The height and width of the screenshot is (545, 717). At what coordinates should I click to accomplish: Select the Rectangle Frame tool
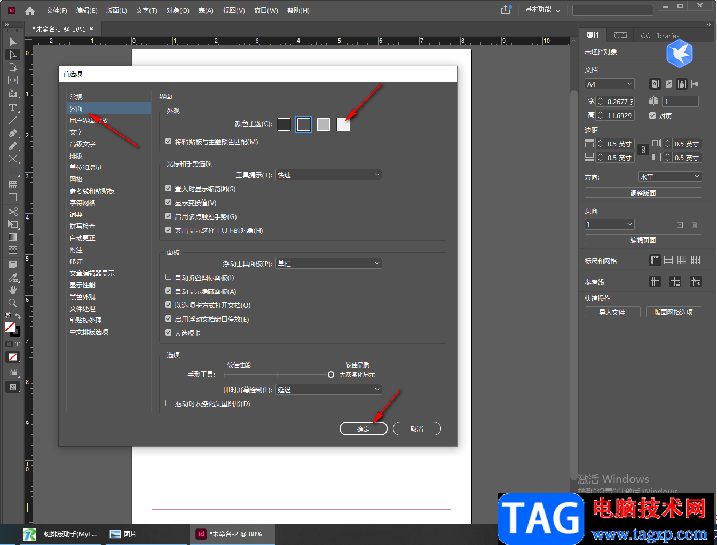point(13,159)
